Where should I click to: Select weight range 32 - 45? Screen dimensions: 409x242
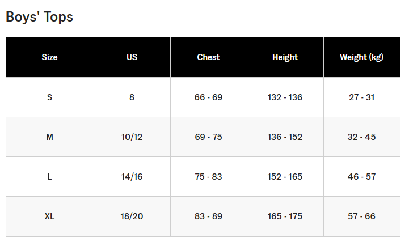click(361, 137)
